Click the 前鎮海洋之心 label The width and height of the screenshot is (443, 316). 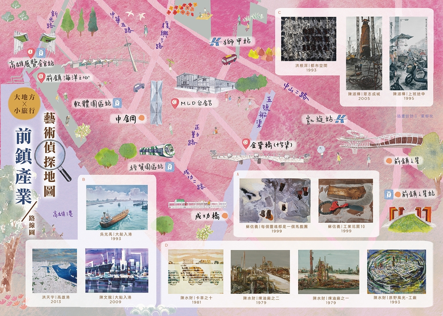[67, 78]
